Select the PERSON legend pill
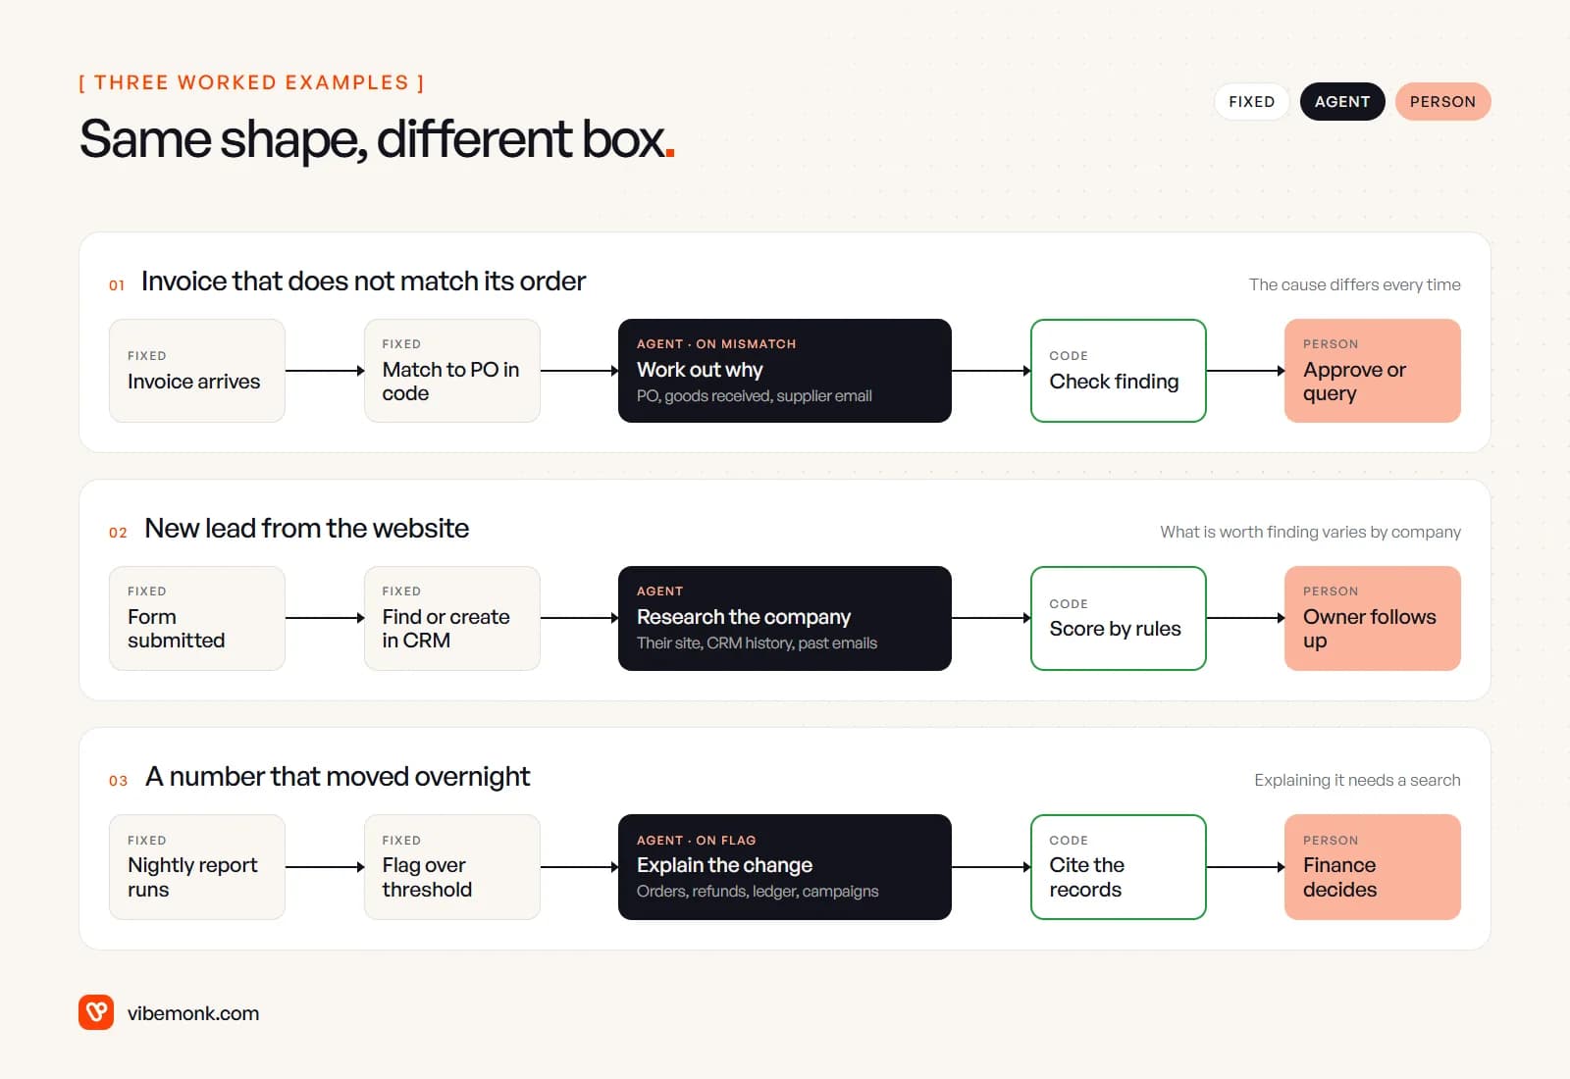The width and height of the screenshot is (1570, 1079). point(1442,102)
